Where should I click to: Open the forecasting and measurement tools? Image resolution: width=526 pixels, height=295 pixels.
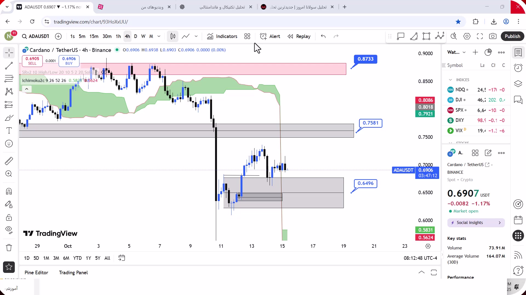[x=9, y=105]
